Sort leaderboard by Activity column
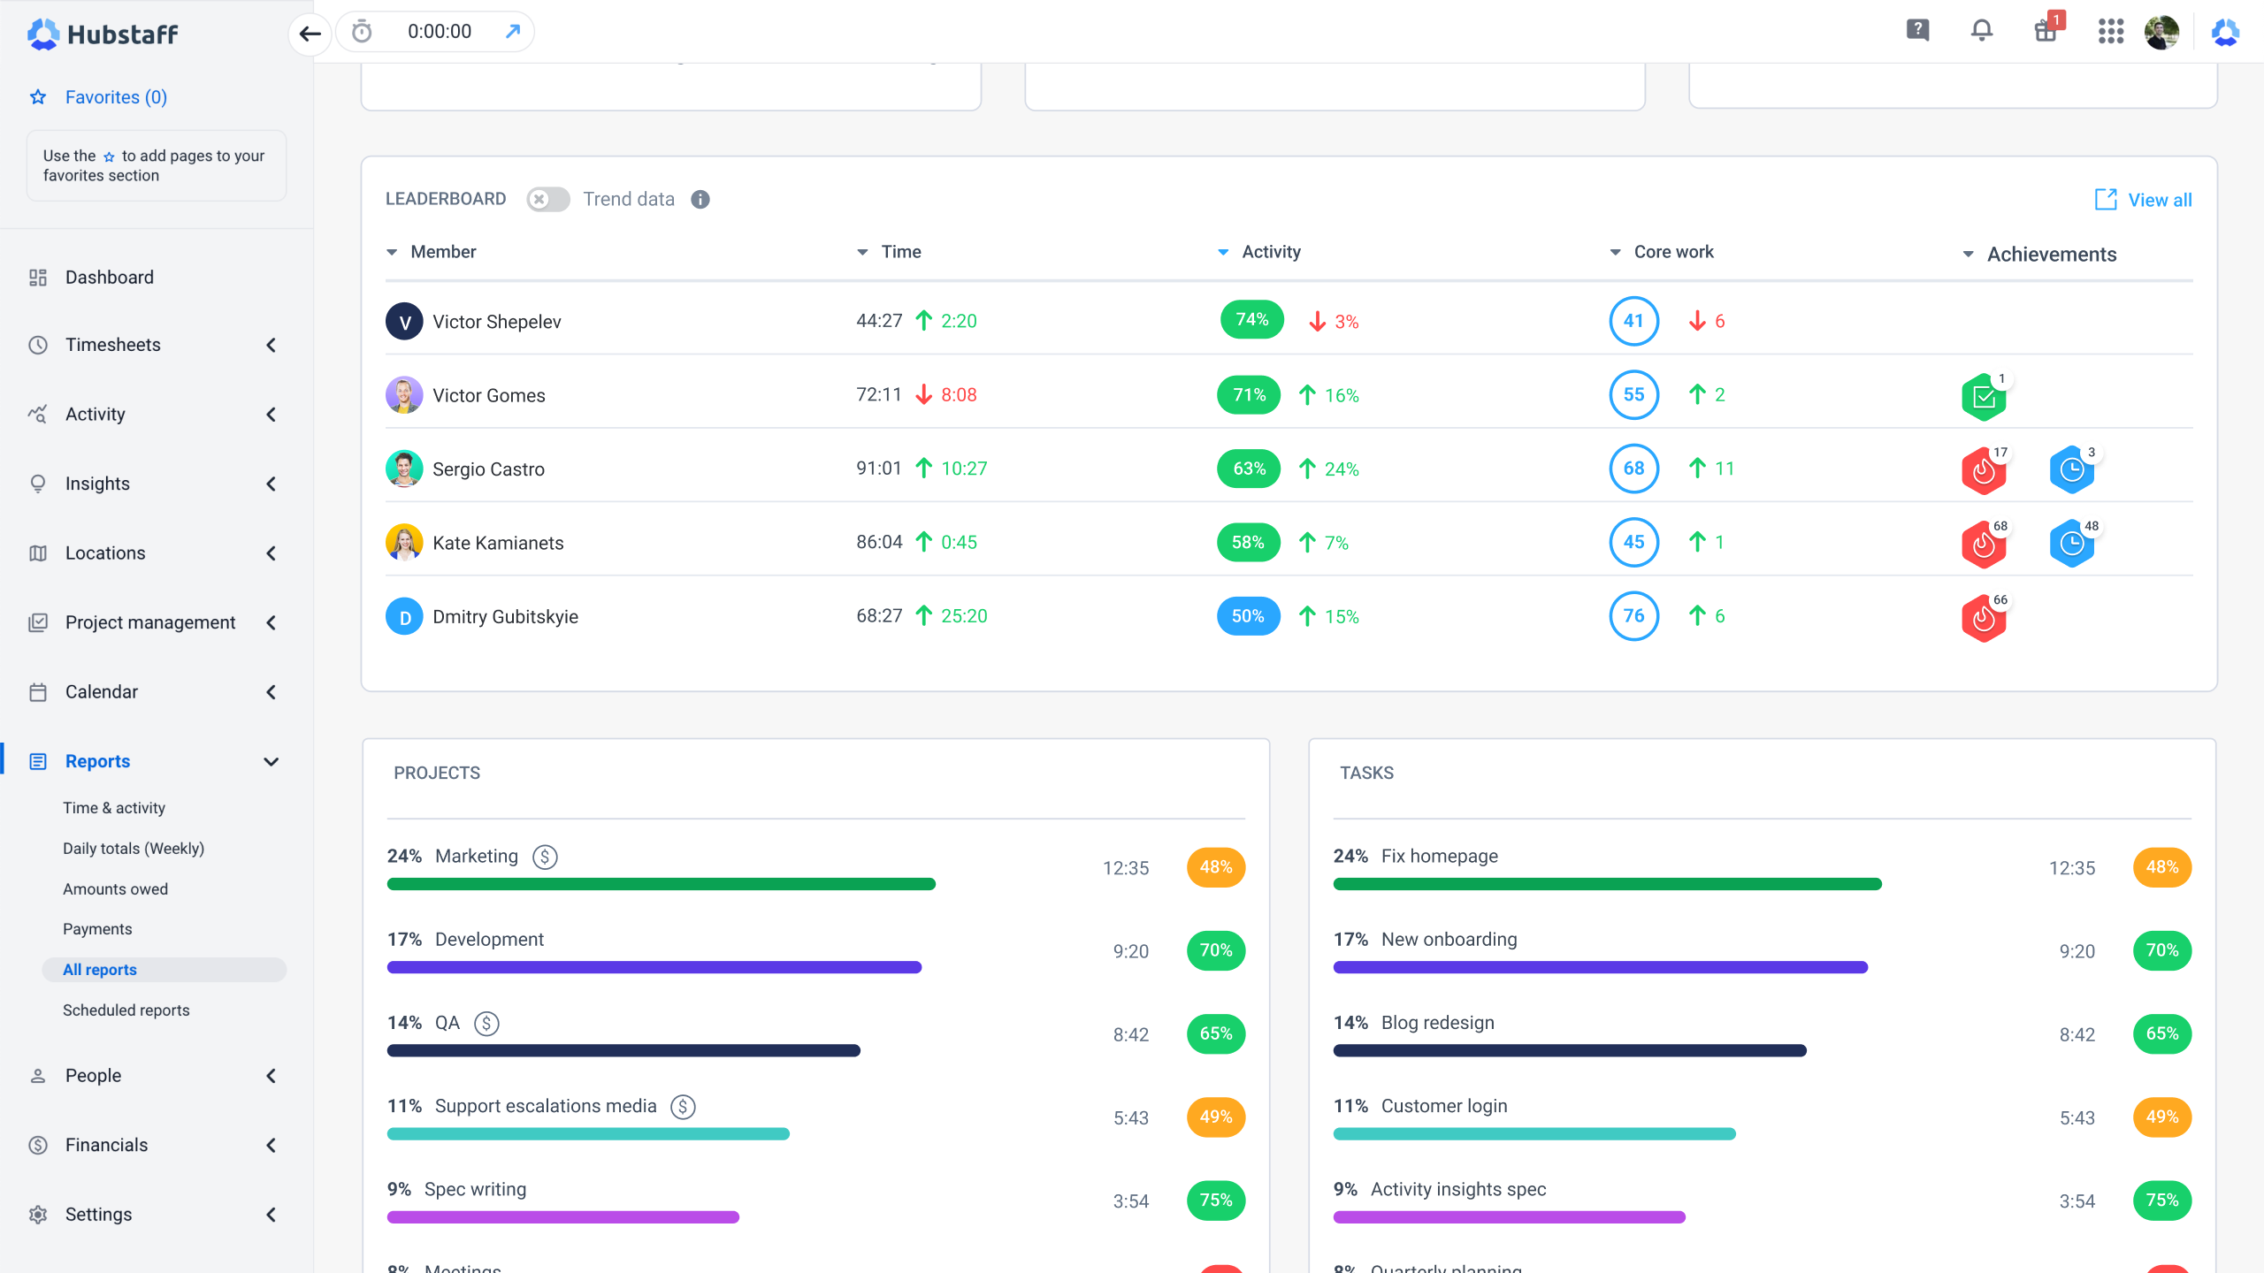This screenshot has width=2264, height=1273. pyautogui.click(x=1270, y=252)
